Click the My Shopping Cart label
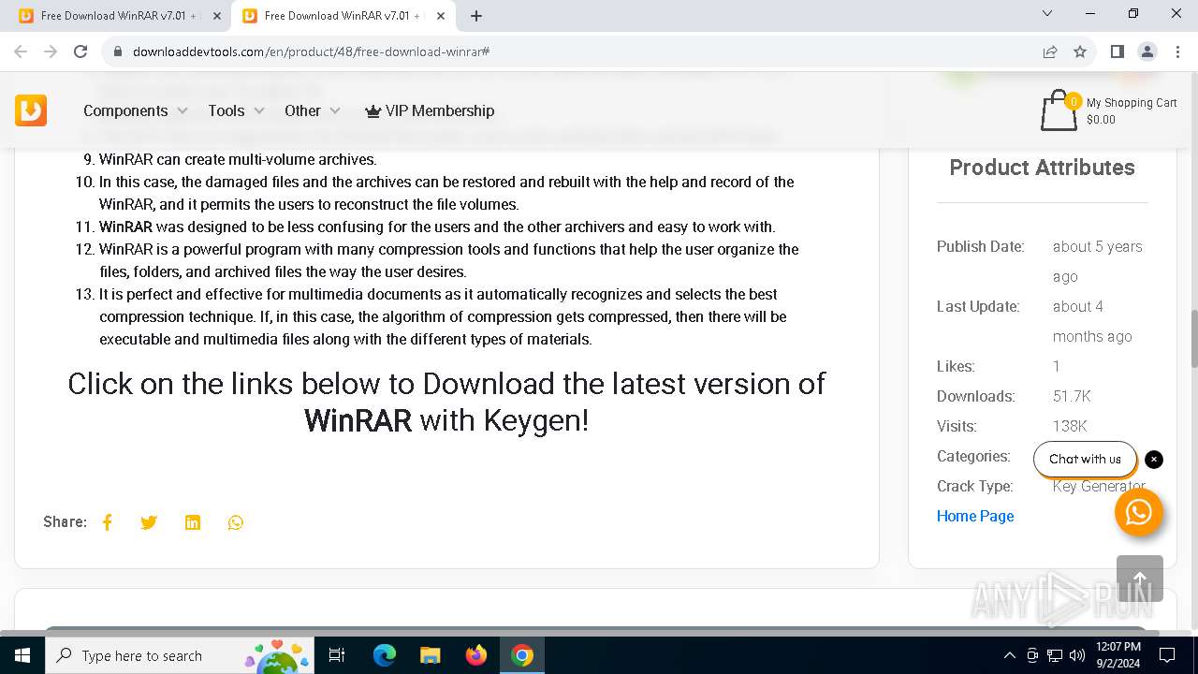 click(1132, 103)
